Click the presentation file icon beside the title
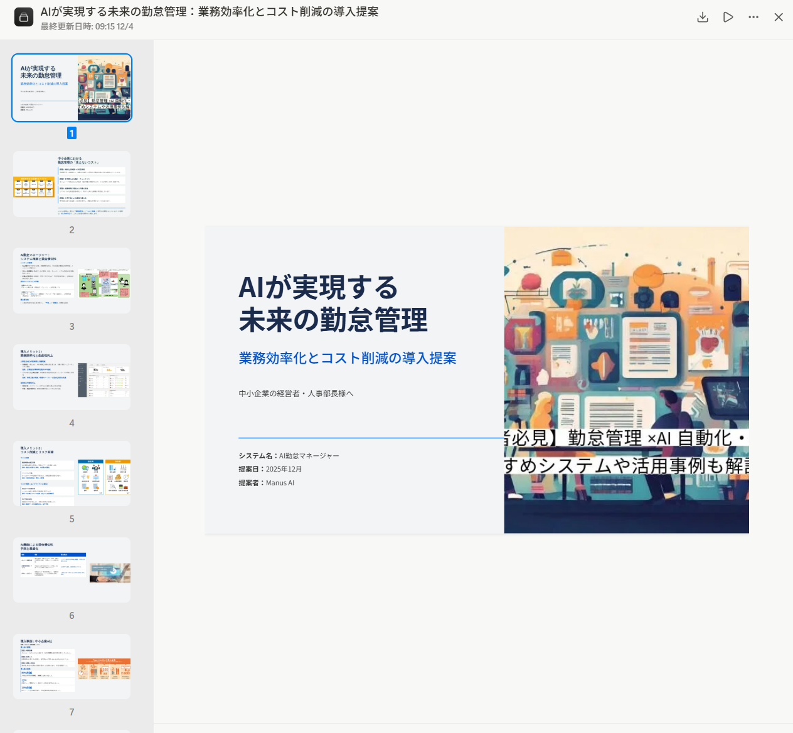 (x=23, y=18)
